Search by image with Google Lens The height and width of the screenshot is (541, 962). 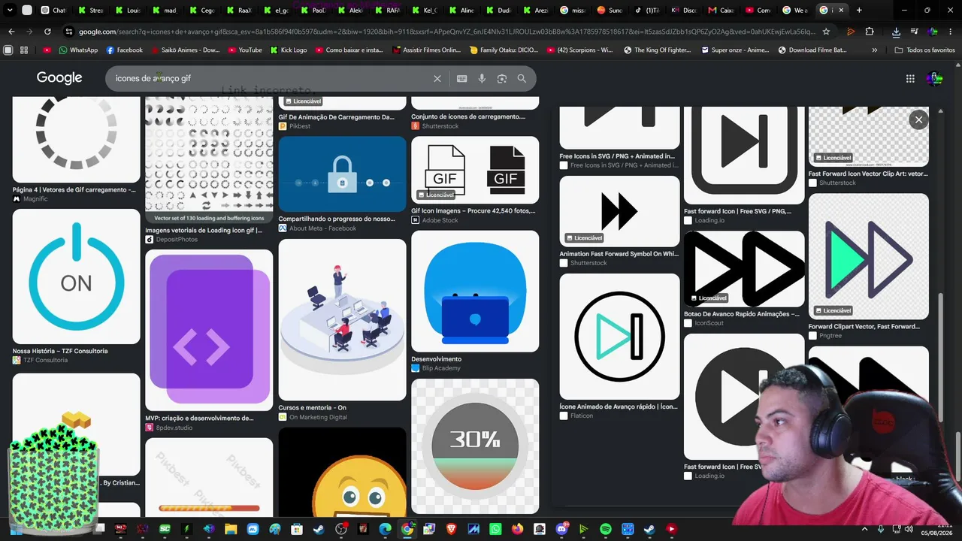coord(501,78)
